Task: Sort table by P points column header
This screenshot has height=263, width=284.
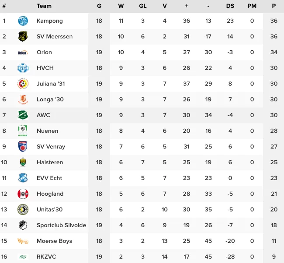Action: point(274,6)
